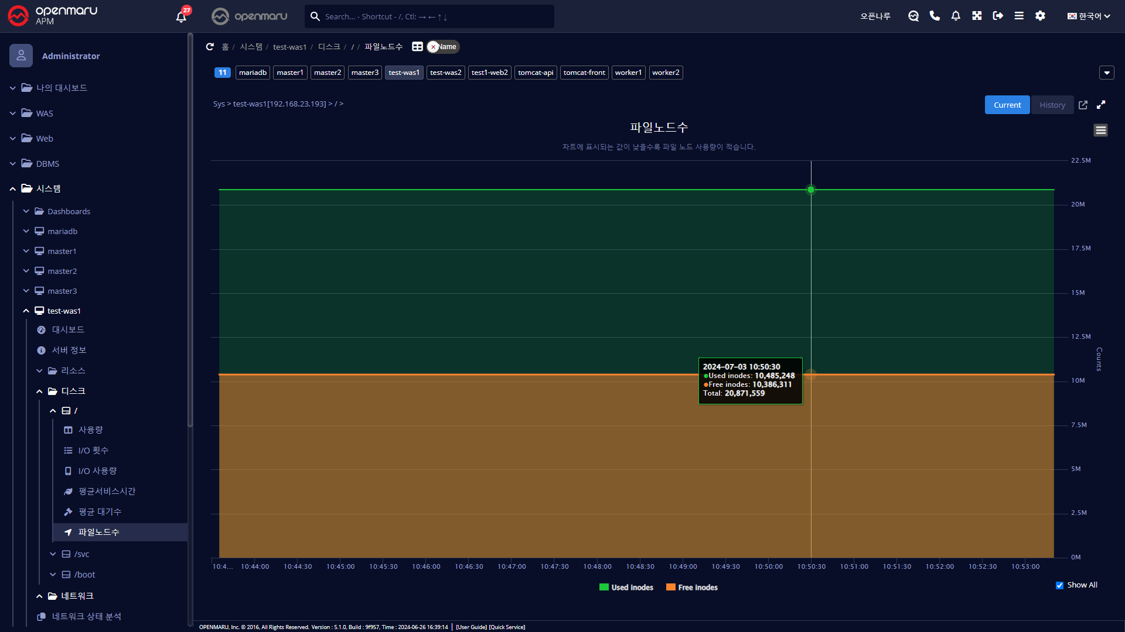The image size is (1125, 632).
Task: Click the grid layout icon beside the breadcrumb
Action: coord(417,47)
